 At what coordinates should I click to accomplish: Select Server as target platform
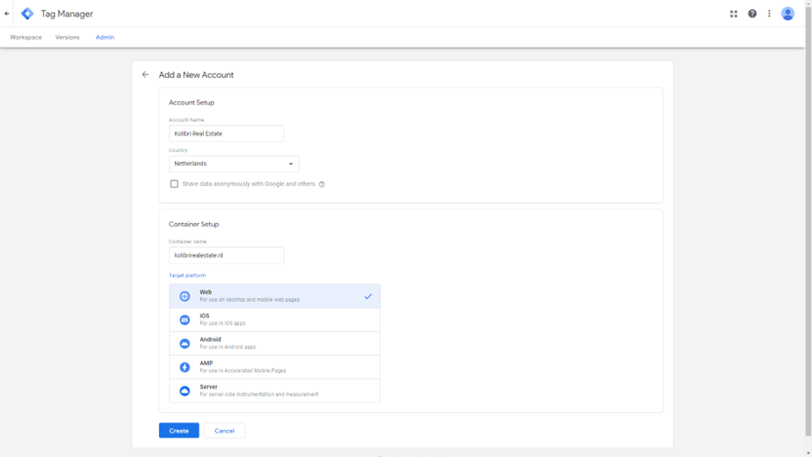(x=275, y=390)
